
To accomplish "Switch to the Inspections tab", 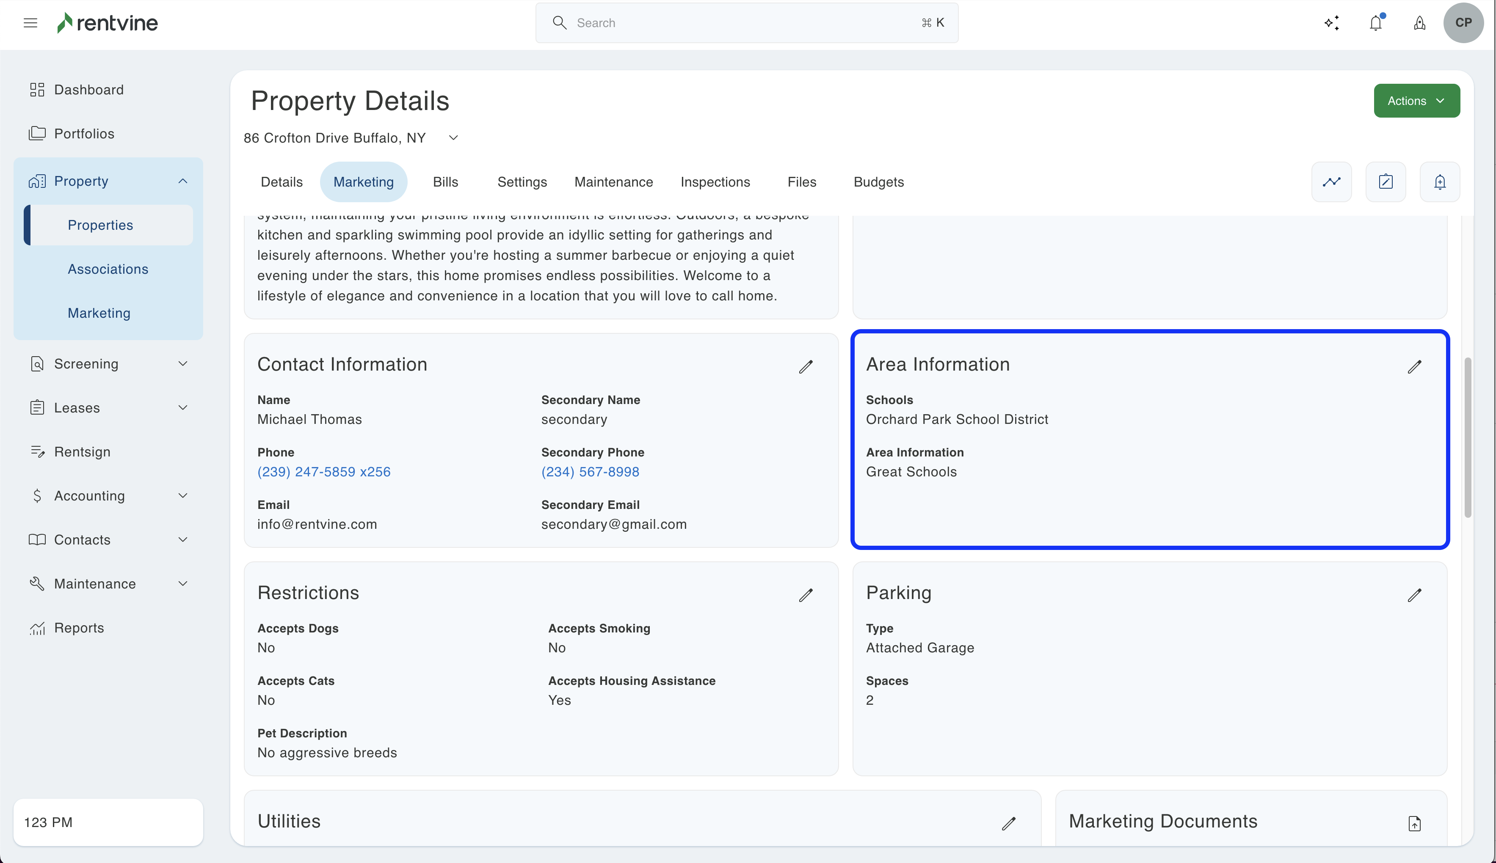I will click(x=715, y=182).
